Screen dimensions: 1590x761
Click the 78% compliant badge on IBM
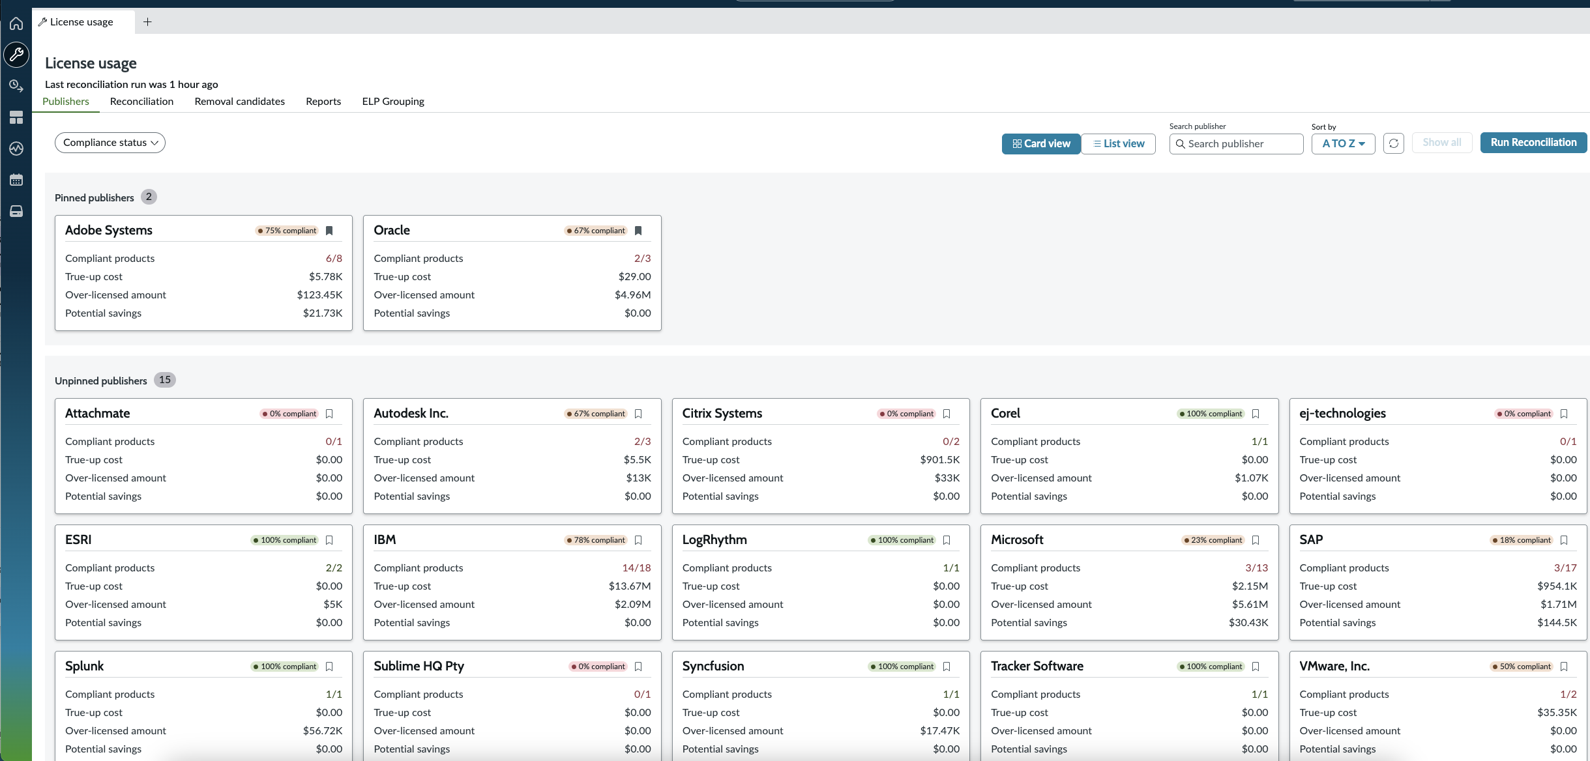596,540
